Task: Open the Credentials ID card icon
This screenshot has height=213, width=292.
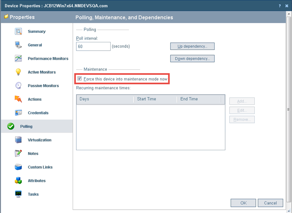Action: pos(19,113)
